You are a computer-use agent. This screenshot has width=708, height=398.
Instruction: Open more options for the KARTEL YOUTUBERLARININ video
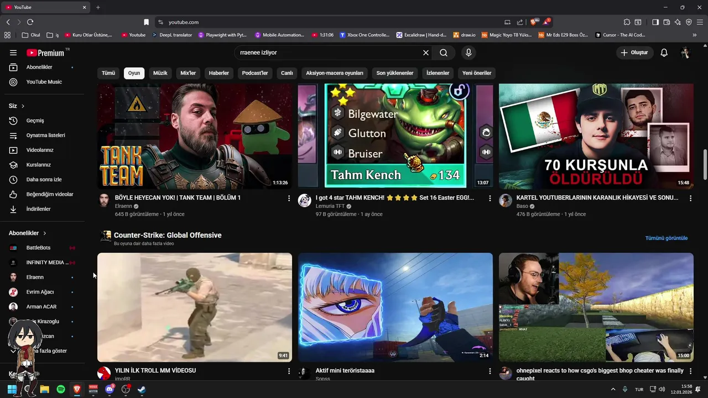click(690, 198)
